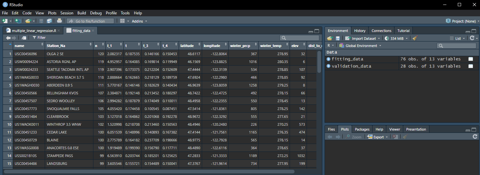Remove current plot with red X icon
This screenshot has height=175, width=480.
[395, 137]
